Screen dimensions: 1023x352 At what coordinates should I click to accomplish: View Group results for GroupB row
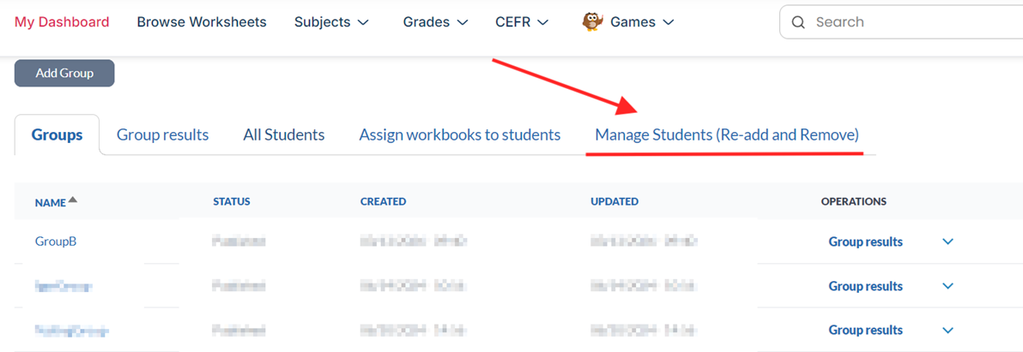[x=865, y=242]
